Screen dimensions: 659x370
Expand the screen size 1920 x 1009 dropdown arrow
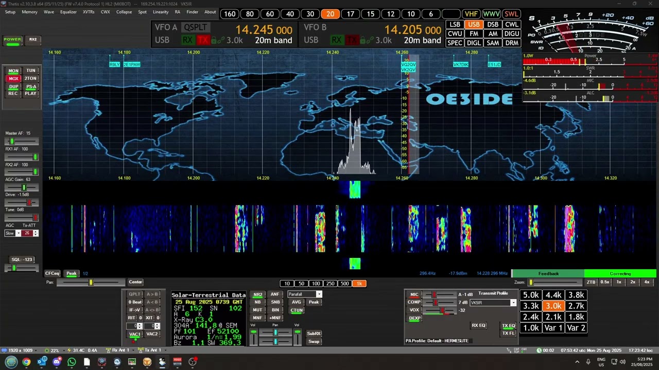[x=37, y=350]
